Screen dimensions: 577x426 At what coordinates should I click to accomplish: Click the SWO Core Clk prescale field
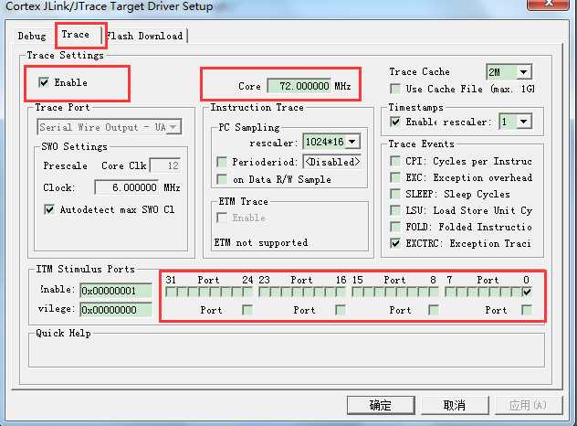(x=165, y=165)
